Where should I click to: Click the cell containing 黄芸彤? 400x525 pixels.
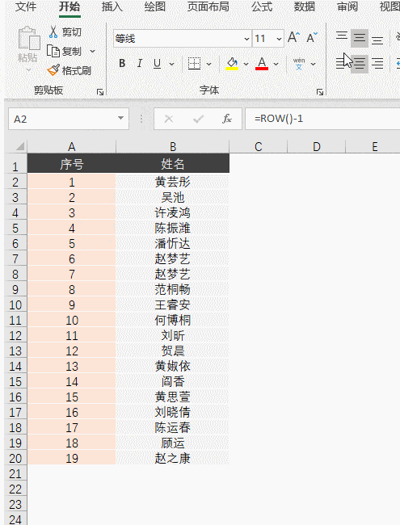tap(173, 182)
